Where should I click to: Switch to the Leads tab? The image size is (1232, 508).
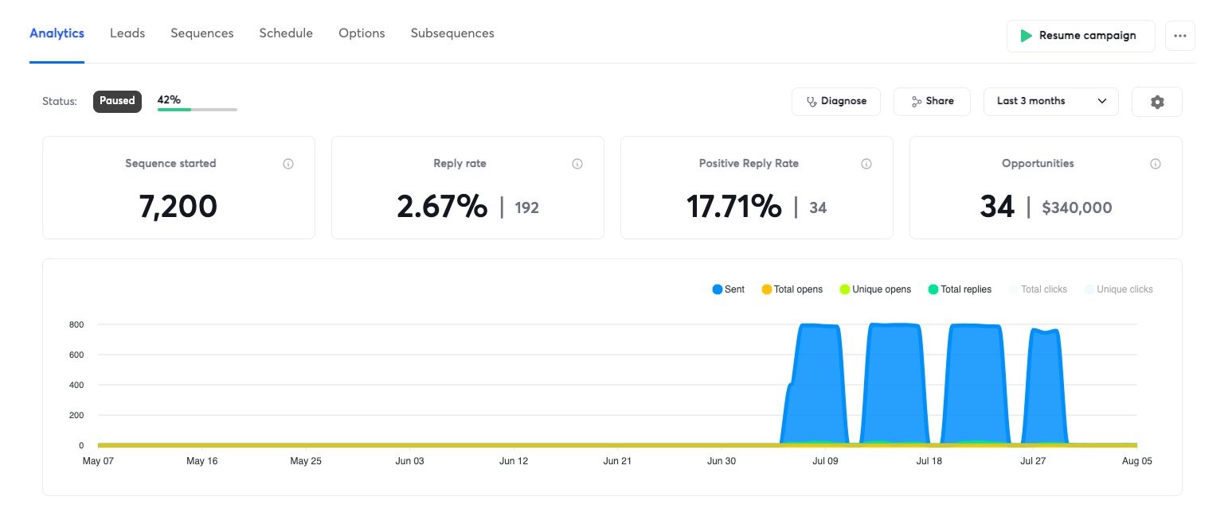click(127, 33)
